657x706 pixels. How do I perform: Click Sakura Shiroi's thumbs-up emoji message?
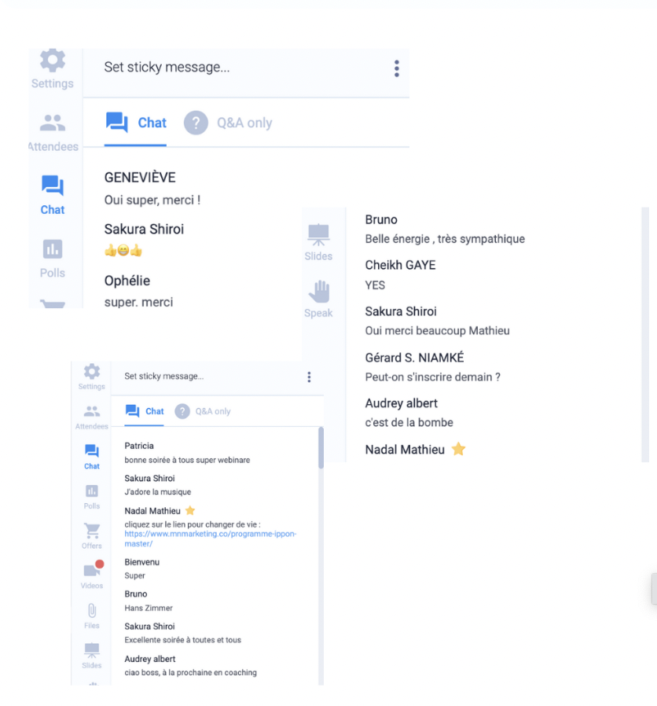[x=123, y=250]
